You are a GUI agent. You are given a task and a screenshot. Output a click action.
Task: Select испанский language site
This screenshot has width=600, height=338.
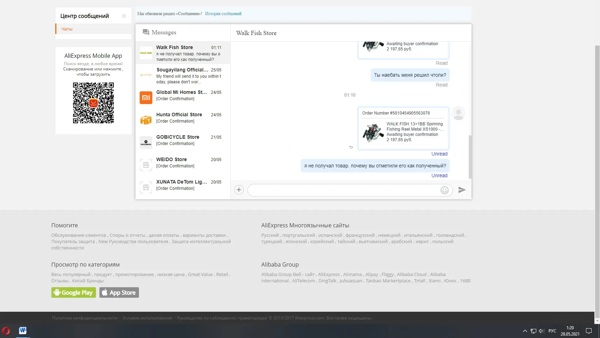coord(330,235)
